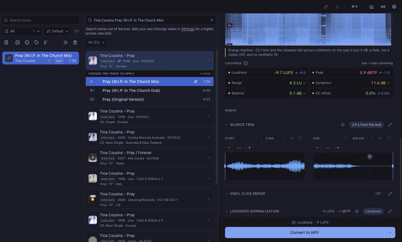Open the All playlist filter dropdown
This screenshot has height=242, width=402.
pos(22,31)
